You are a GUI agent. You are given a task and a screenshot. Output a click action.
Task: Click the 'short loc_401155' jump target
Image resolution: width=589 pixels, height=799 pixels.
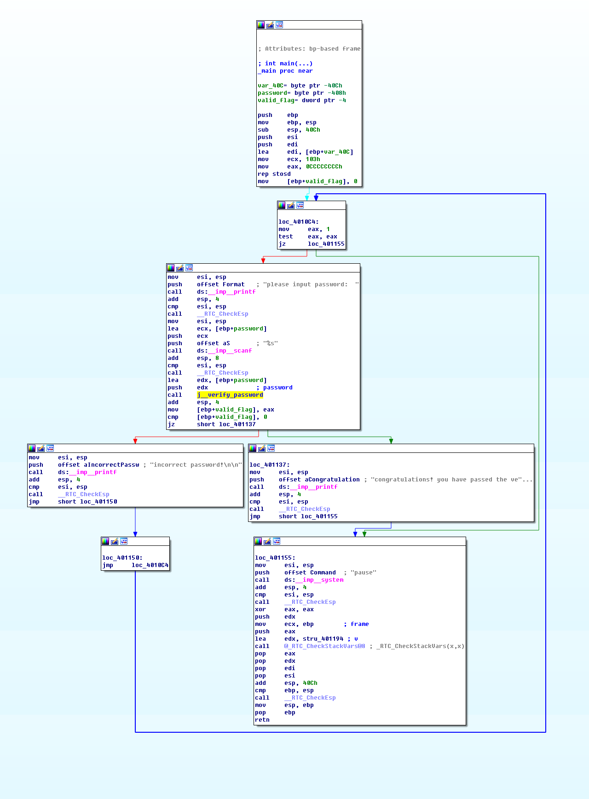click(x=308, y=516)
